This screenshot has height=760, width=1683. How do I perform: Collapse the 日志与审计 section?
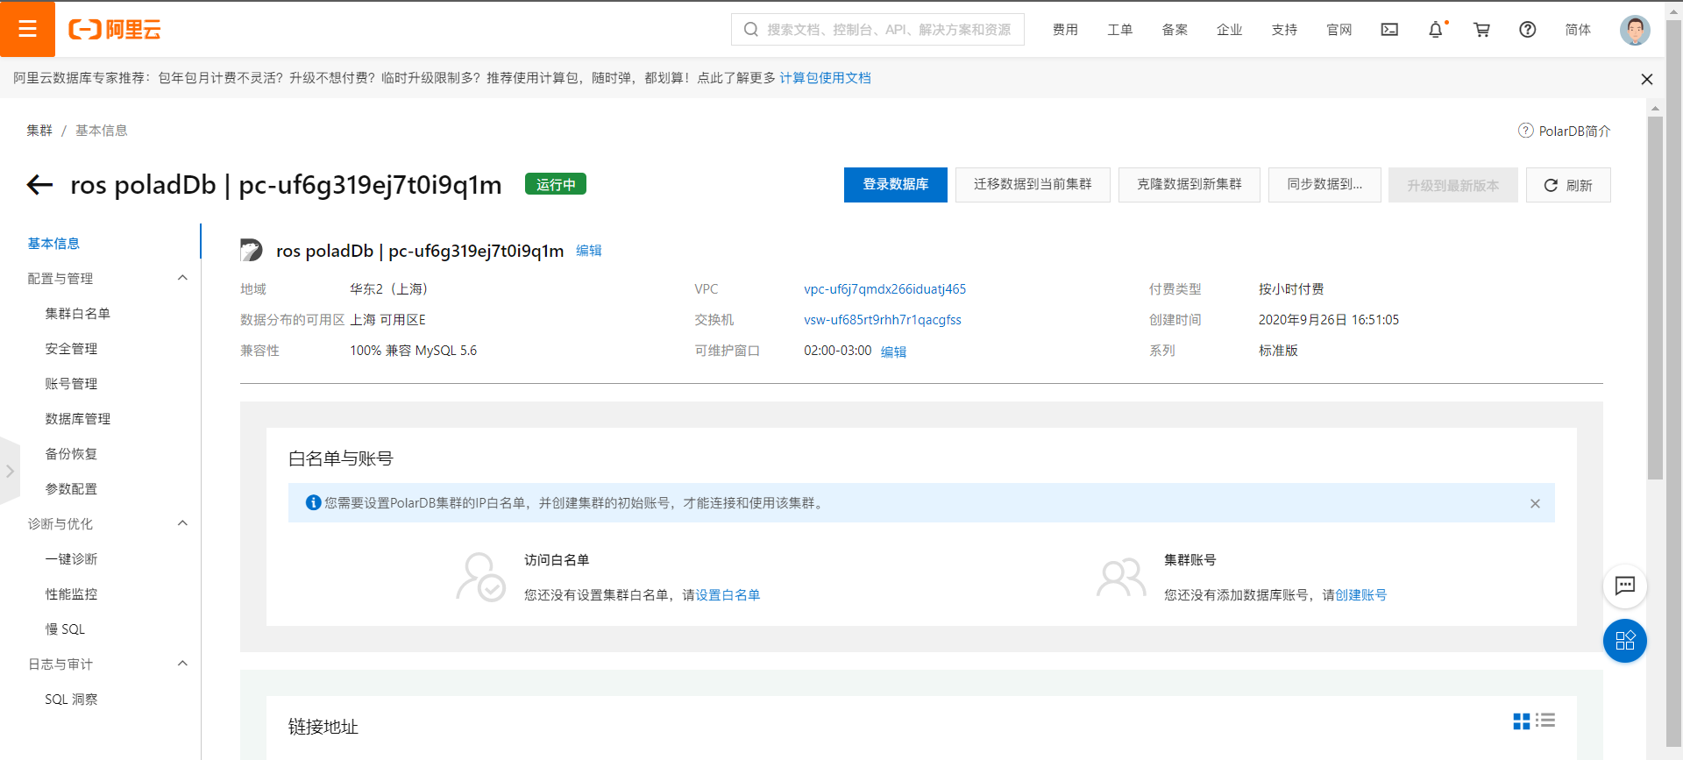tap(182, 664)
